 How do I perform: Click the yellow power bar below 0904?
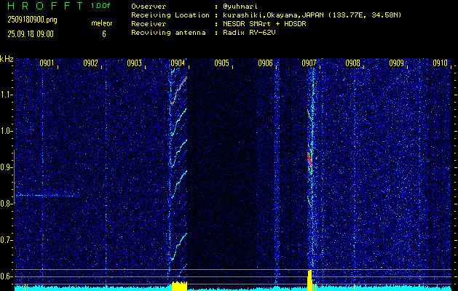(x=179, y=286)
